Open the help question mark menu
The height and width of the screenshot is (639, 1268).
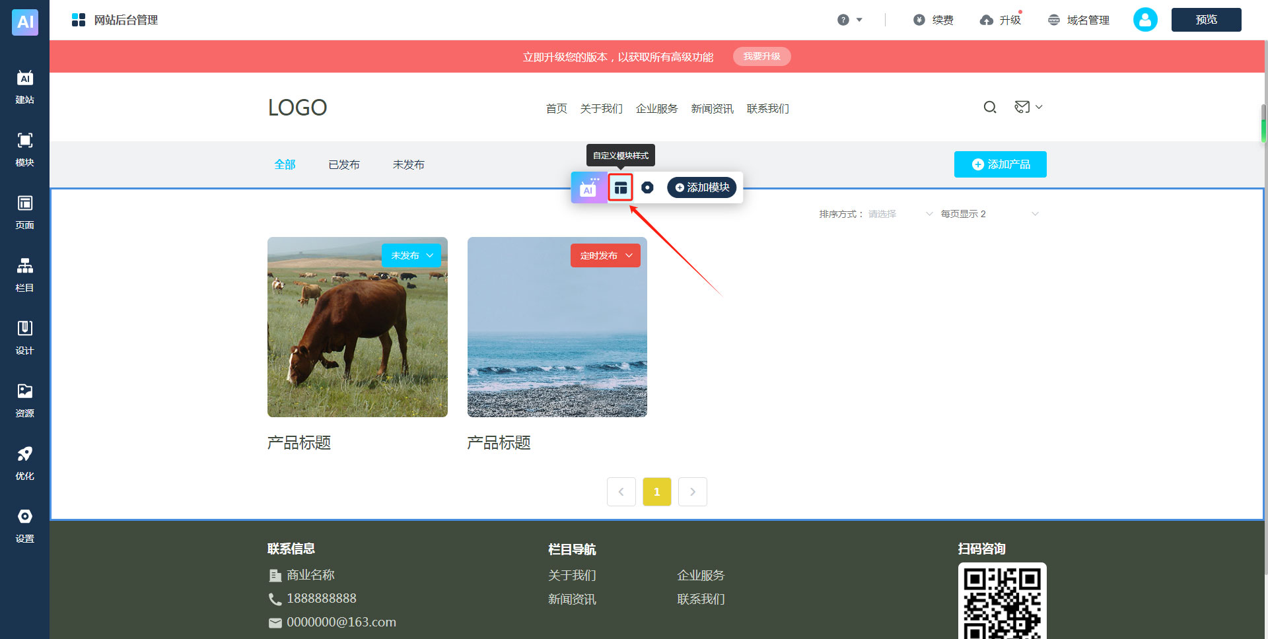tap(849, 20)
